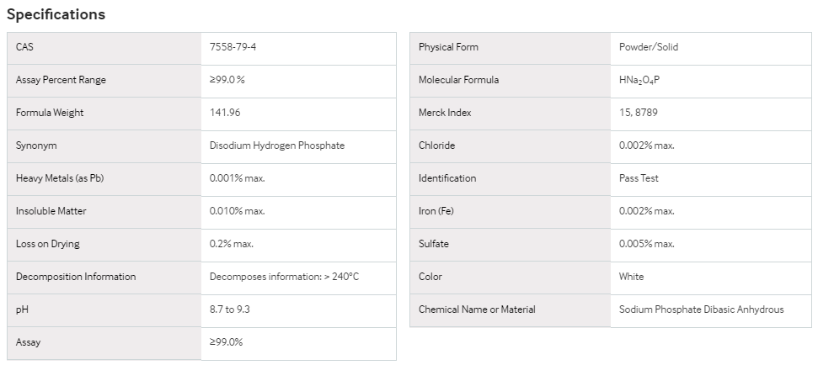Select the CAS number 7558-79-4
Image resolution: width=818 pixels, height=365 pixels.
(x=233, y=47)
